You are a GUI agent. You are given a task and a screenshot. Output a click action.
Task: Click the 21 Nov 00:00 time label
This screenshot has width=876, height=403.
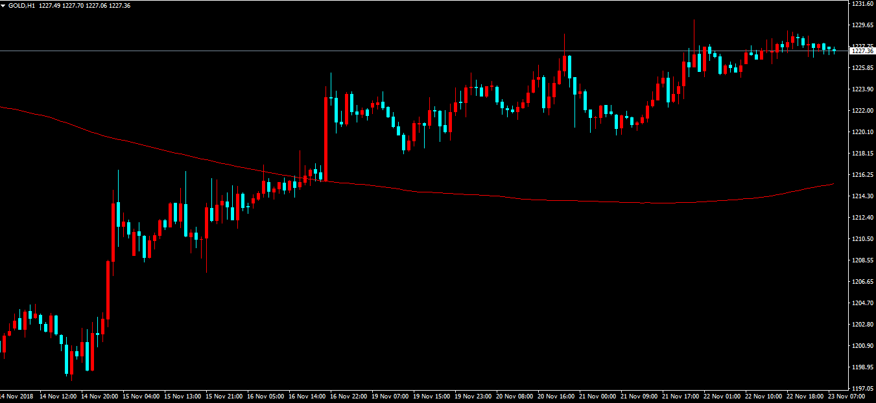coord(597,396)
